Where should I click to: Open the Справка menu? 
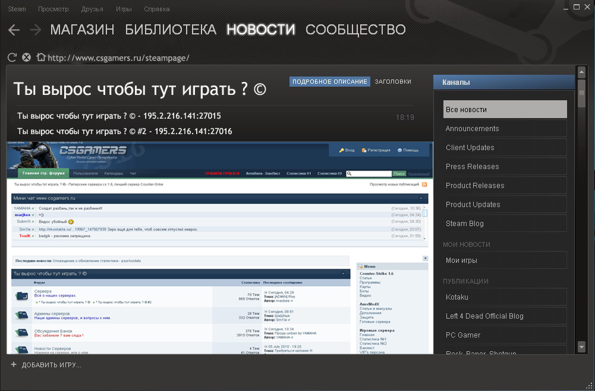pyautogui.click(x=157, y=9)
